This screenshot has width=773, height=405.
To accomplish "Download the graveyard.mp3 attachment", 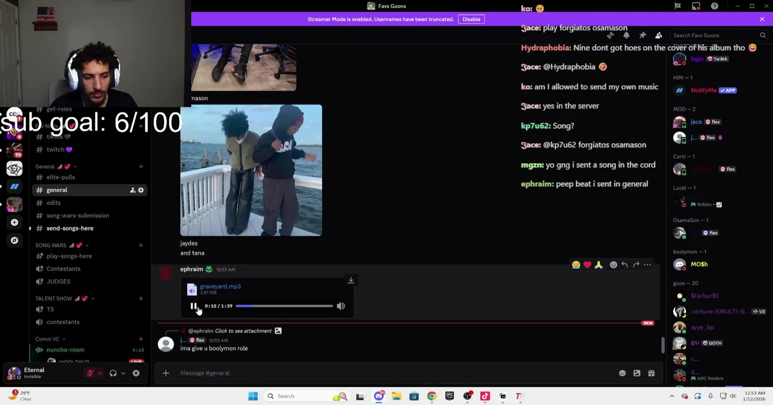I will (x=351, y=280).
